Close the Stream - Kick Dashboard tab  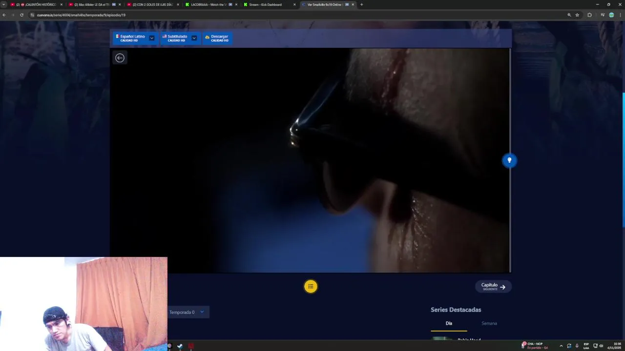point(294,4)
